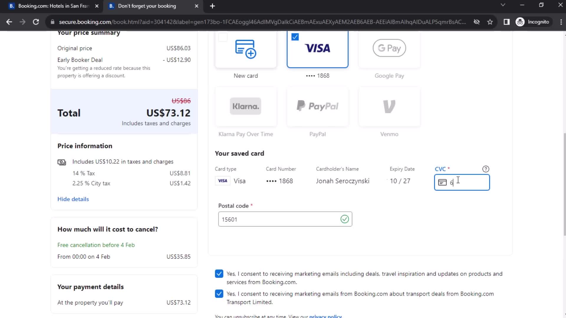Select the saved VISA card tile
The width and height of the screenshot is (566, 318).
coord(317,49)
